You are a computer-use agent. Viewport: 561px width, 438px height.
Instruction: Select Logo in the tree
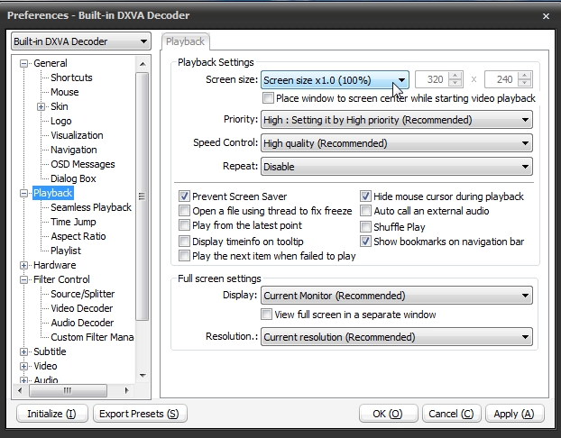(x=61, y=121)
